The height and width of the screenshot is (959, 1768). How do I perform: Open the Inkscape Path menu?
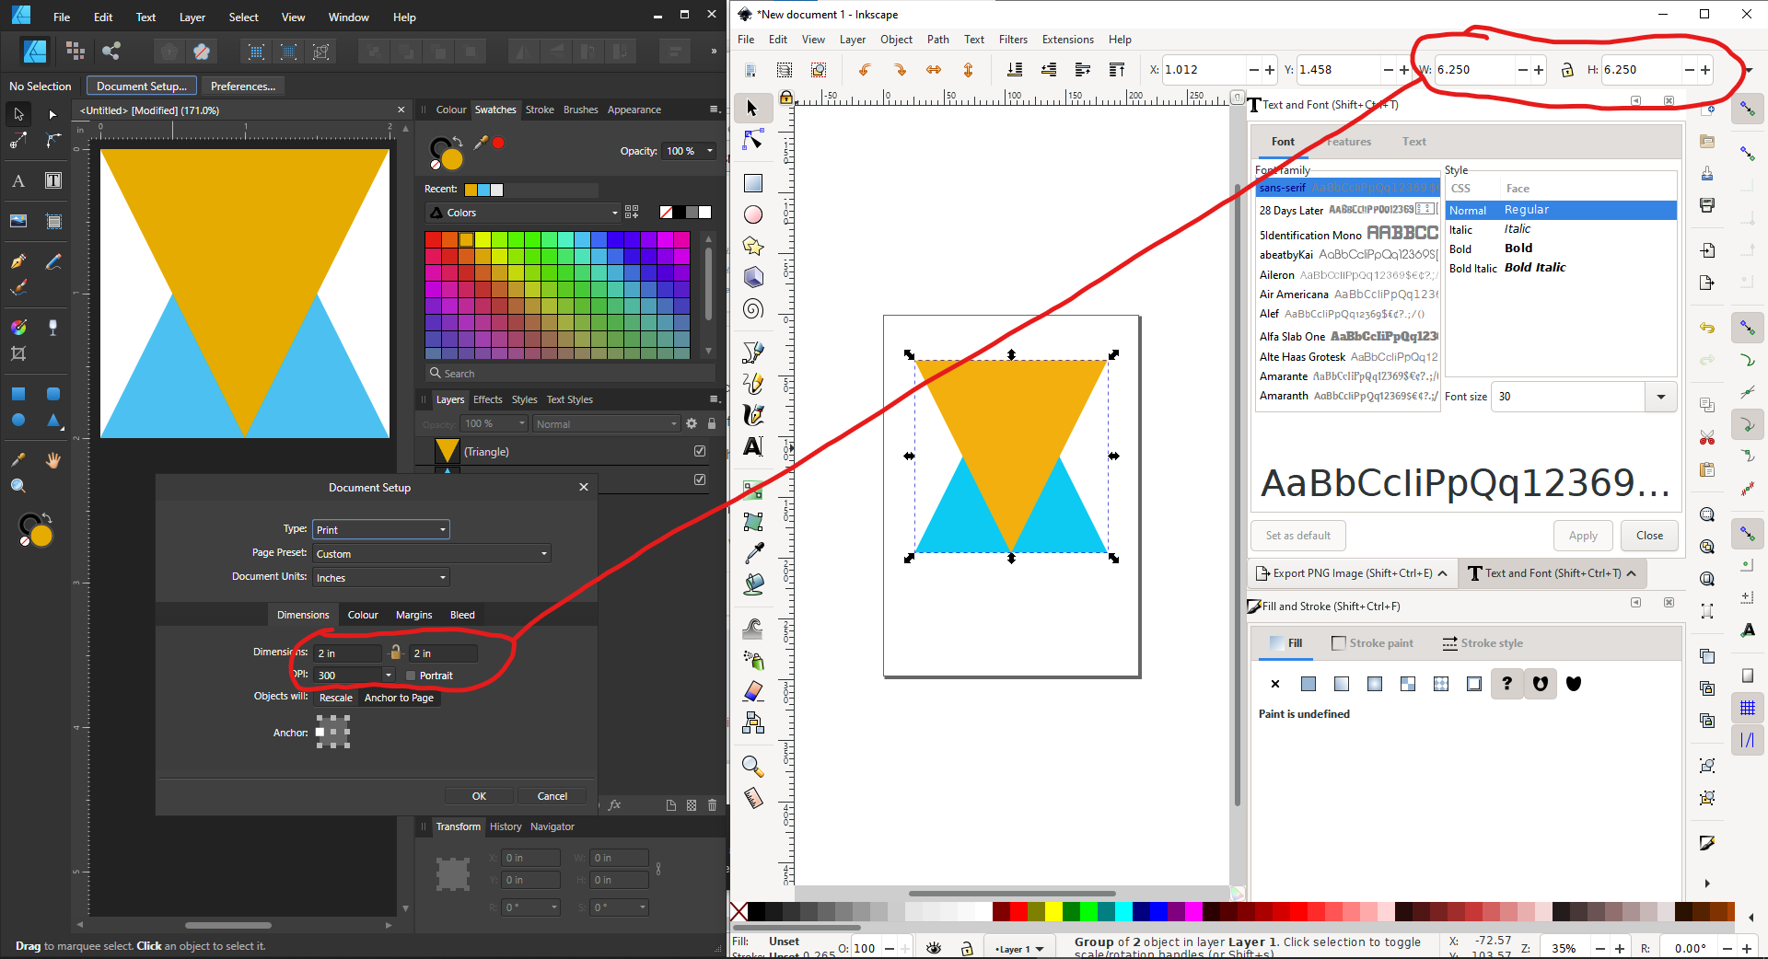[938, 39]
